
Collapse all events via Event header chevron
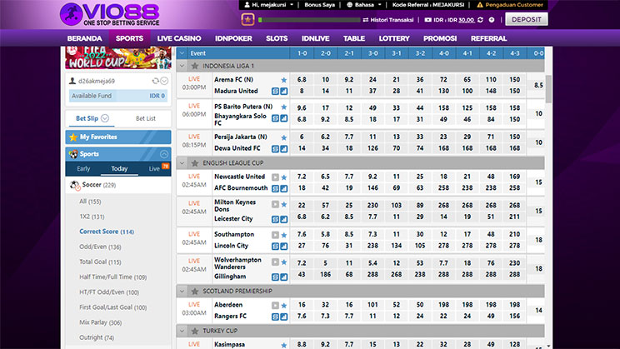pyautogui.click(x=182, y=53)
